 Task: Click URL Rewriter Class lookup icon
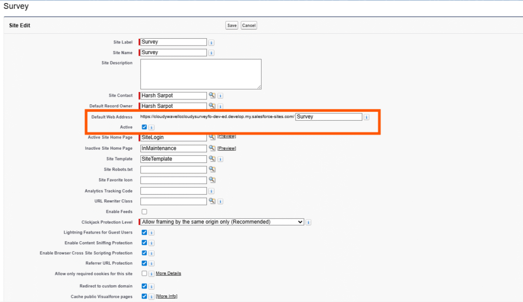pyautogui.click(x=212, y=201)
